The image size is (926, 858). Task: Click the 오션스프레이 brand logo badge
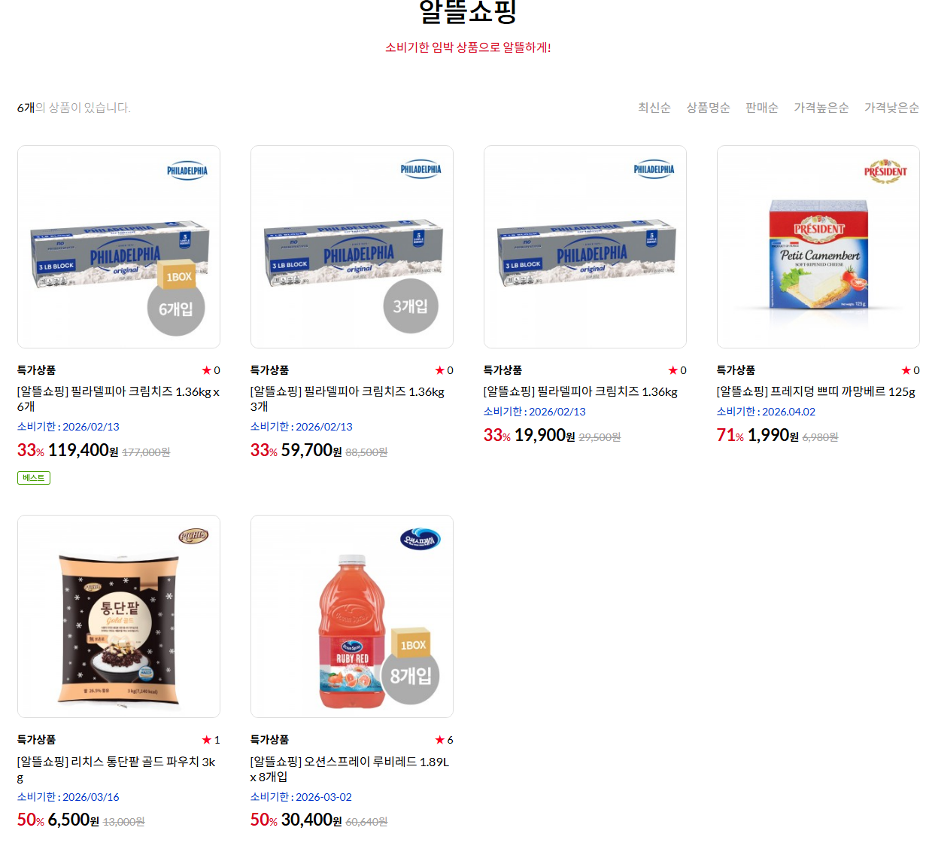pos(420,539)
